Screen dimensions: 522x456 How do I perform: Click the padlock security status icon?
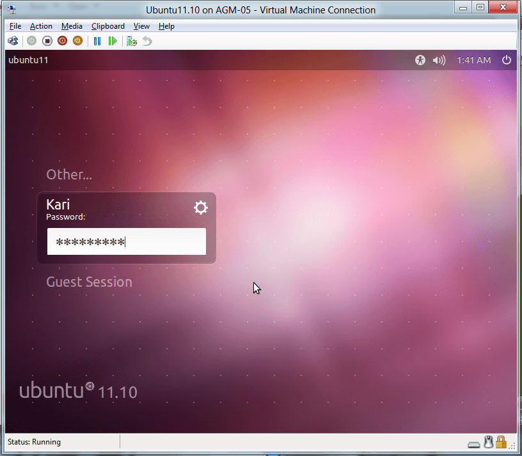click(x=501, y=442)
